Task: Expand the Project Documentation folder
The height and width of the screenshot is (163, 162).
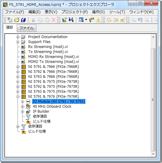Action: pyautogui.click(x=18, y=37)
